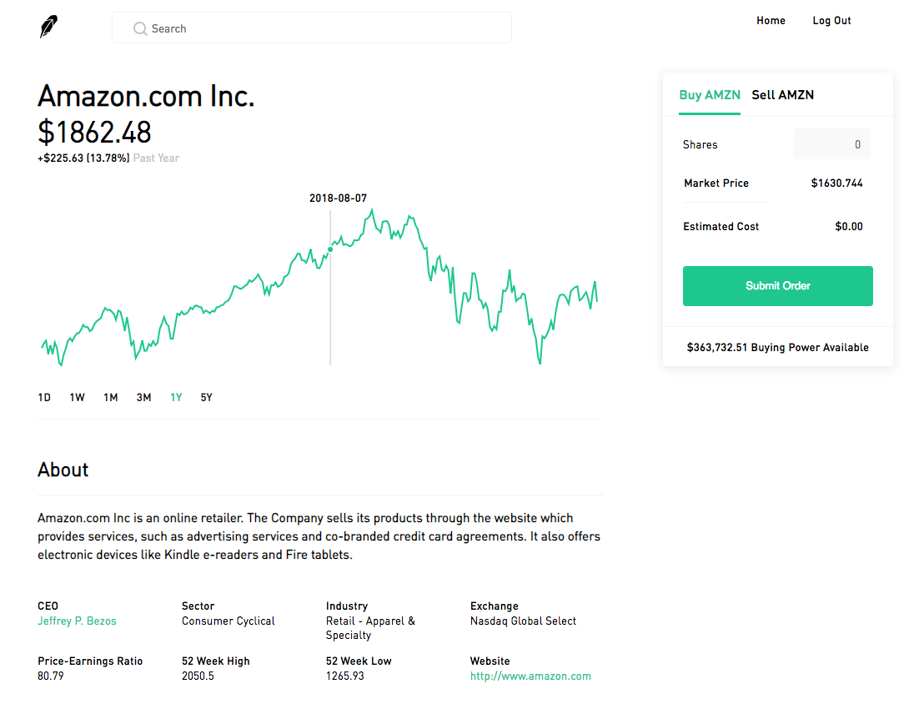Click the About section heading

[x=63, y=470]
